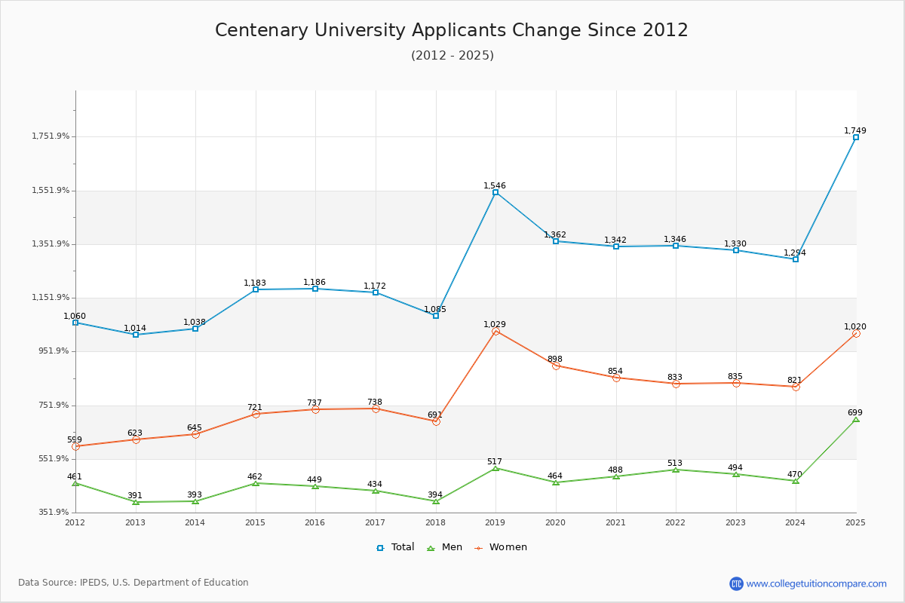Select Women data point 898 for 2020

click(556, 366)
